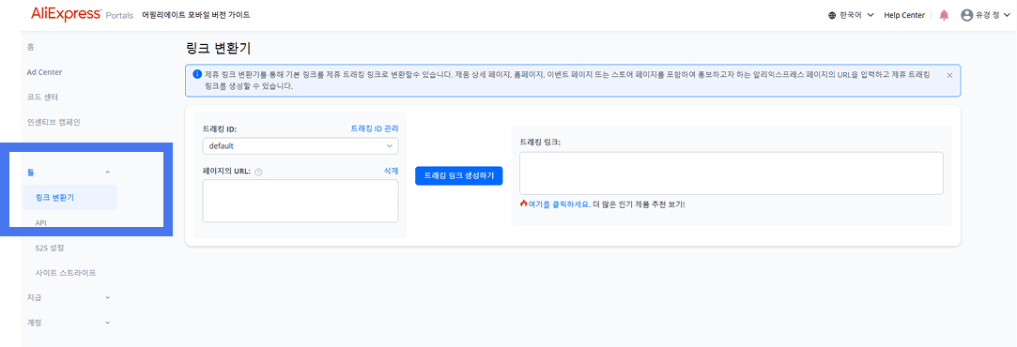The width and height of the screenshot is (1017, 347).
Task: Go to 홈 in the sidebar
Action: [x=30, y=47]
